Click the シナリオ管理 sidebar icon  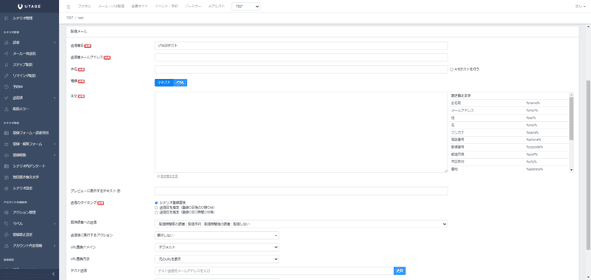pos(7,18)
